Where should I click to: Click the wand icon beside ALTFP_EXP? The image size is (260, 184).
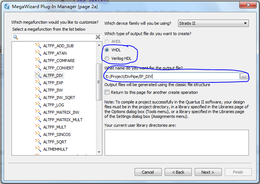tap(38, 83)
